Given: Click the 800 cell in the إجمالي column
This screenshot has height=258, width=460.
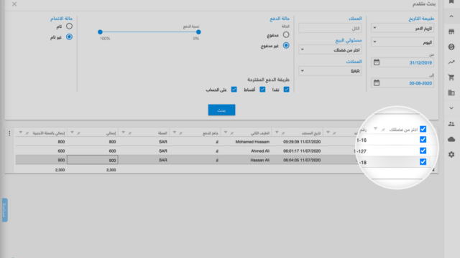Looking at the screenshot, I should pos(93,142).
